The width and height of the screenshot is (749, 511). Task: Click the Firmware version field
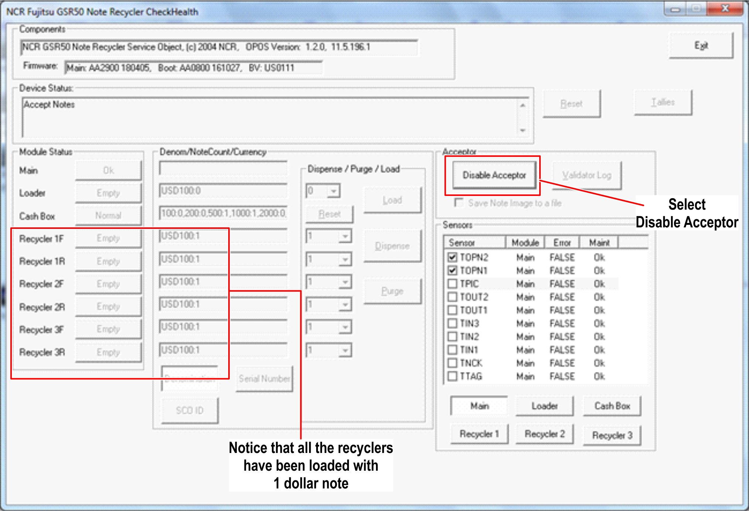[194, 68]
